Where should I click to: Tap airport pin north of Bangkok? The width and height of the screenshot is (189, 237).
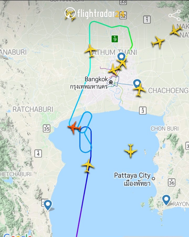tap(121, 57)
